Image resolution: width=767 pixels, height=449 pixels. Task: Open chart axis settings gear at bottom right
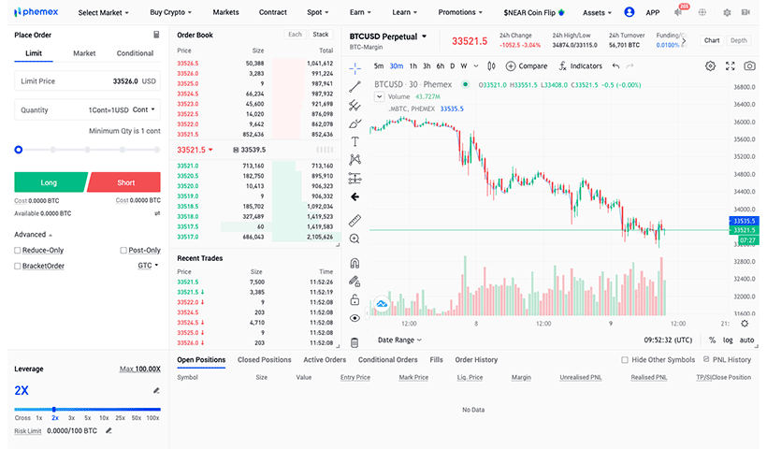click(x=745, y=324)
